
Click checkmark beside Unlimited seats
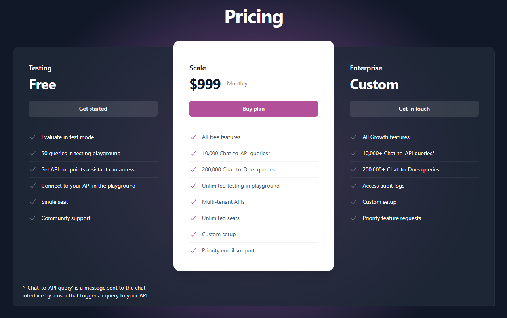point(193,218)
